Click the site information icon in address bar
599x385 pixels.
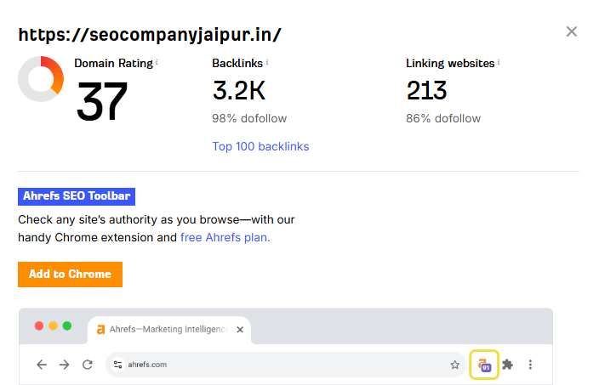117,365
